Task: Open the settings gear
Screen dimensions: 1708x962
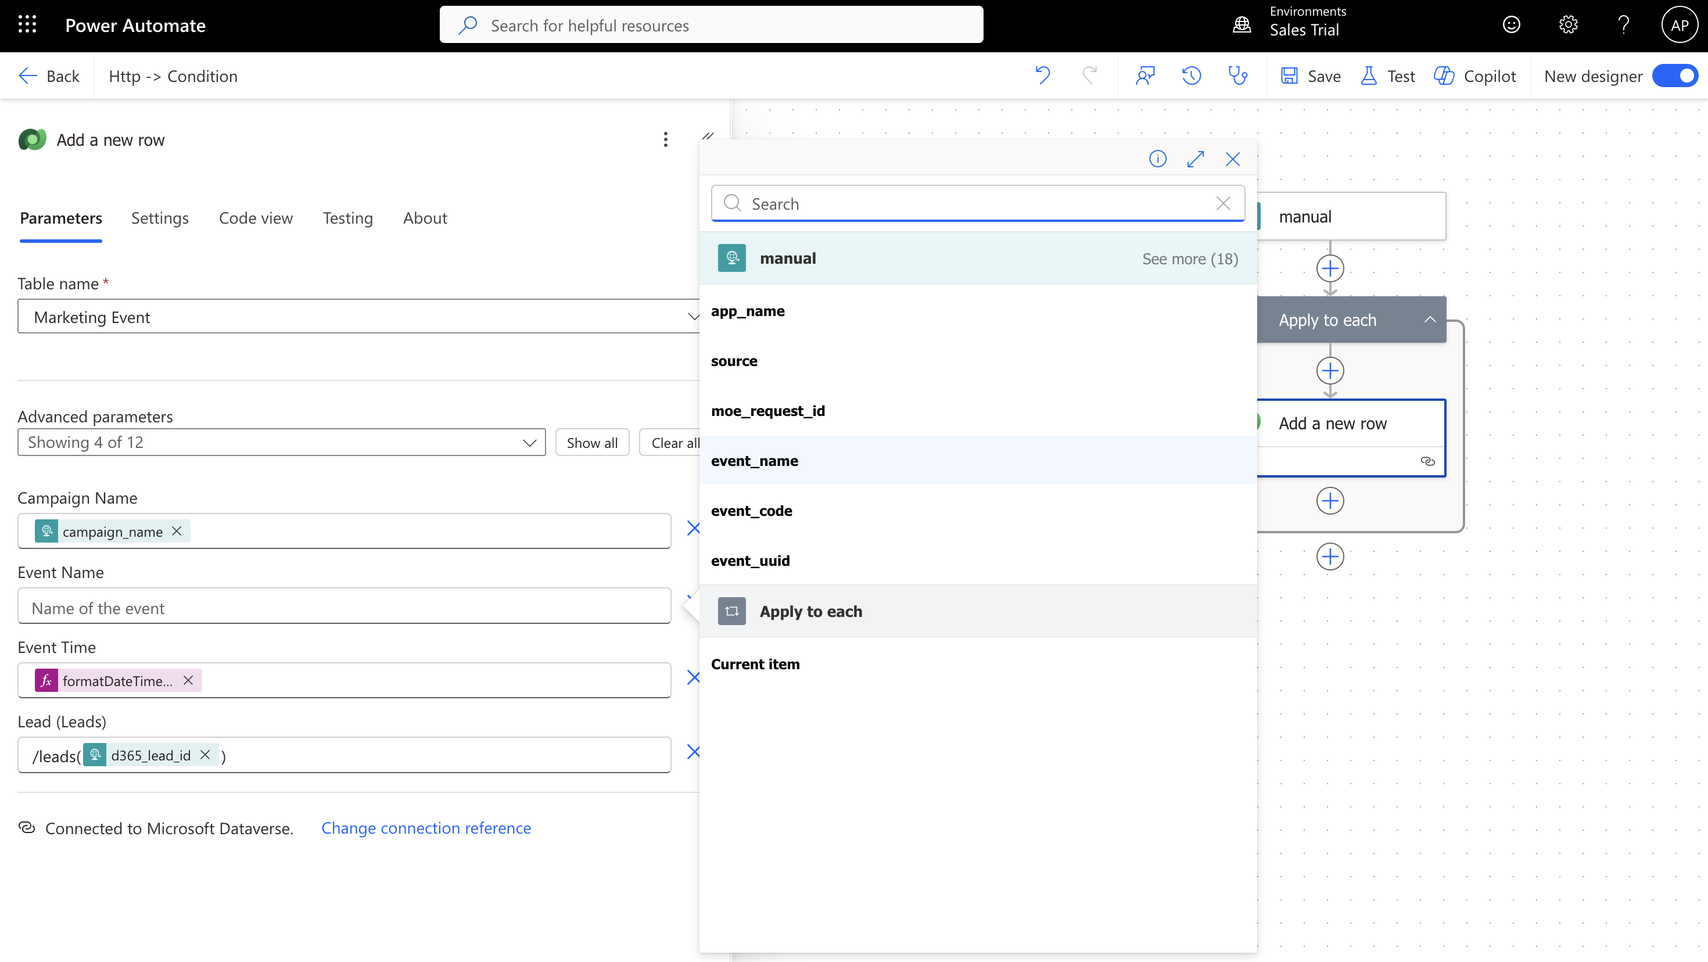Action: click(x=1567, y=25)
